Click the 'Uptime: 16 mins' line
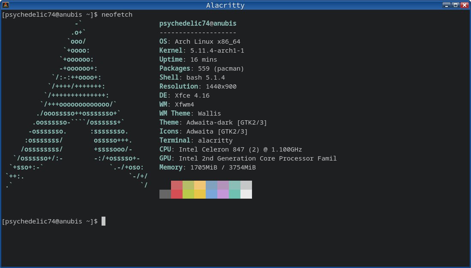The image size is (471, 268). [x=188, y=60]
